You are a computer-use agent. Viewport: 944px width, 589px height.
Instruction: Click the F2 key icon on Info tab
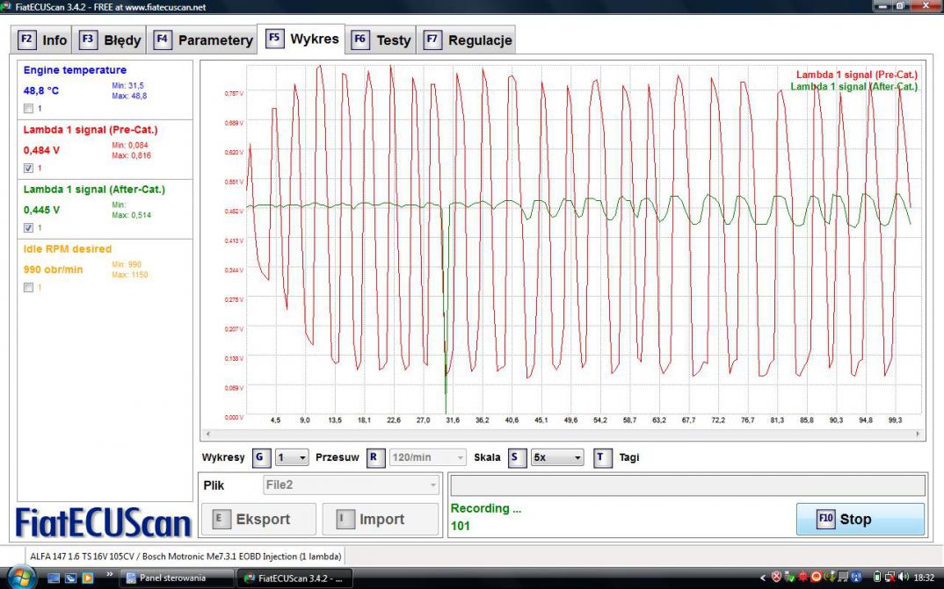26,40
